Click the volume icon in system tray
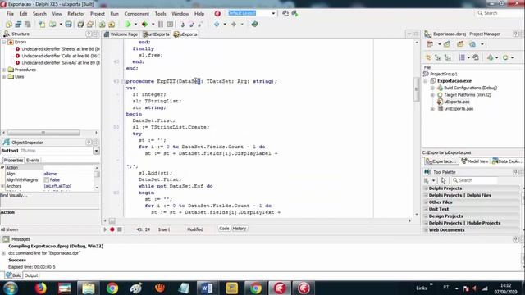The height and width of the screenshot is (295, 525). 474,288
